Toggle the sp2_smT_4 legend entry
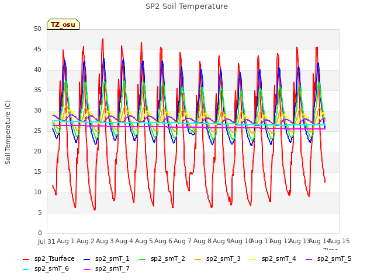Image resolution: width=374 pixels, height=280 pixels. click(x=273, y=259)
